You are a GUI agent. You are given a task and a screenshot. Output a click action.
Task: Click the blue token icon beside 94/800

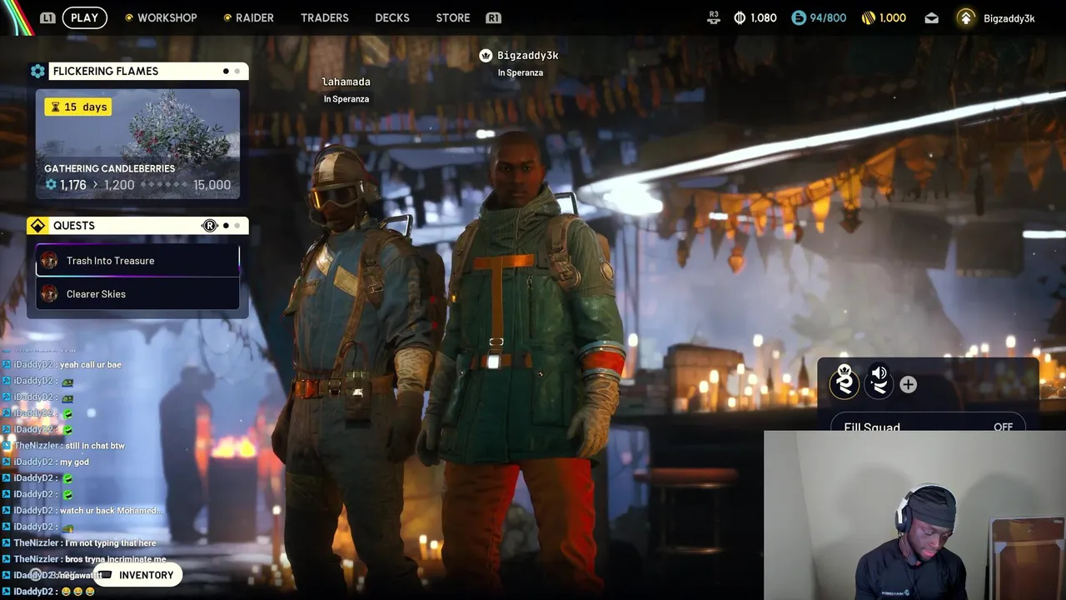[799, 17]
